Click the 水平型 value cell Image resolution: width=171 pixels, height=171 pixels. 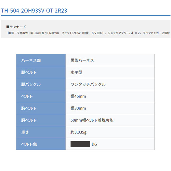pos(110,72)
